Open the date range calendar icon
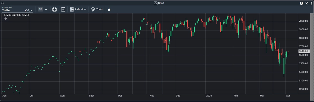 point(54,9)
